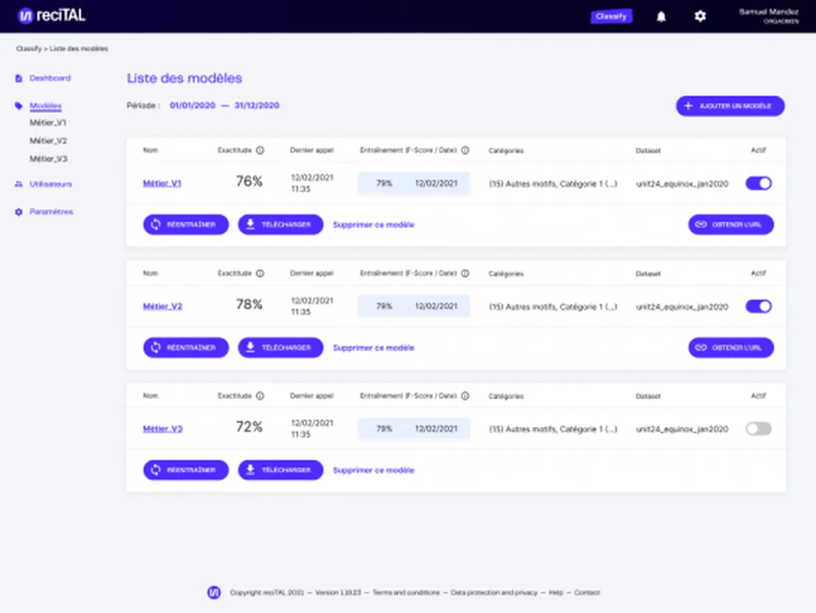
Task: Open the end date 31/12/2020 picker
Action: [x=257, y=105]
